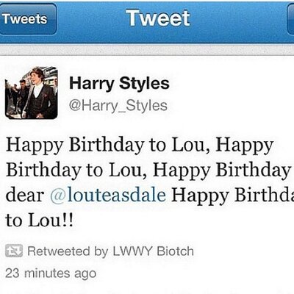Viewport: 294px width, 294px height.
Task: Open the LWWY Biotch retweeter name
Action: (x=153, y=251)
